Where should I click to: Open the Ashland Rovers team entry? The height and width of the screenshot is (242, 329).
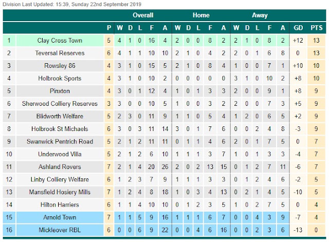(x=60, y=166)
